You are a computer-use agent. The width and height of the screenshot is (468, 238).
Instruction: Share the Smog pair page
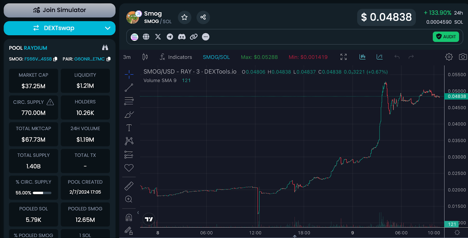point(203,17)
